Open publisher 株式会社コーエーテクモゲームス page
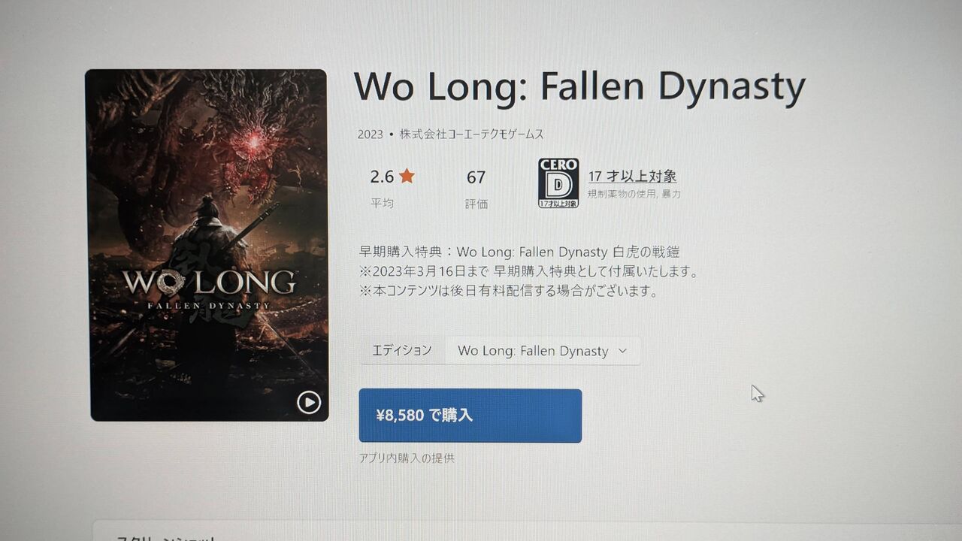The width and height of the screenshot is (962, 541). coord(472,134)
